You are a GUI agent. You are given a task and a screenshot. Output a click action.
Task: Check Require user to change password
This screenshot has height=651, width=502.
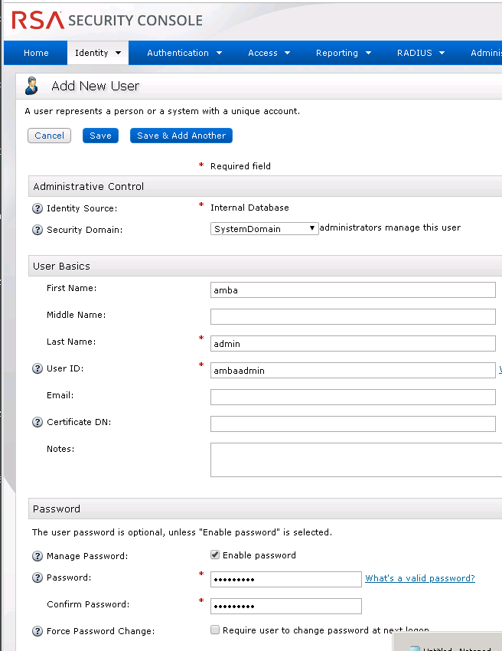pyautogui.click(x=215, y=630)
